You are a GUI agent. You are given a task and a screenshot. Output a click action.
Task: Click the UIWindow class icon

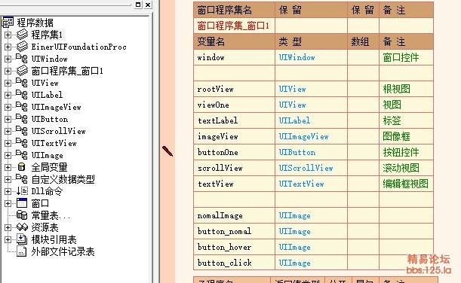pyautogui.click(x=22, y=59)
